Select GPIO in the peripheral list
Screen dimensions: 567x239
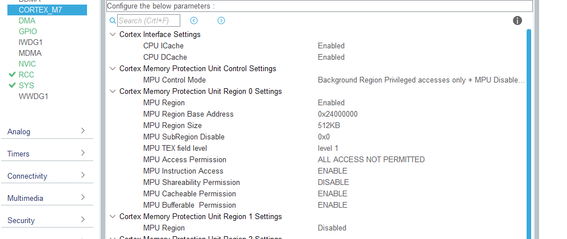tap(28, 31)
